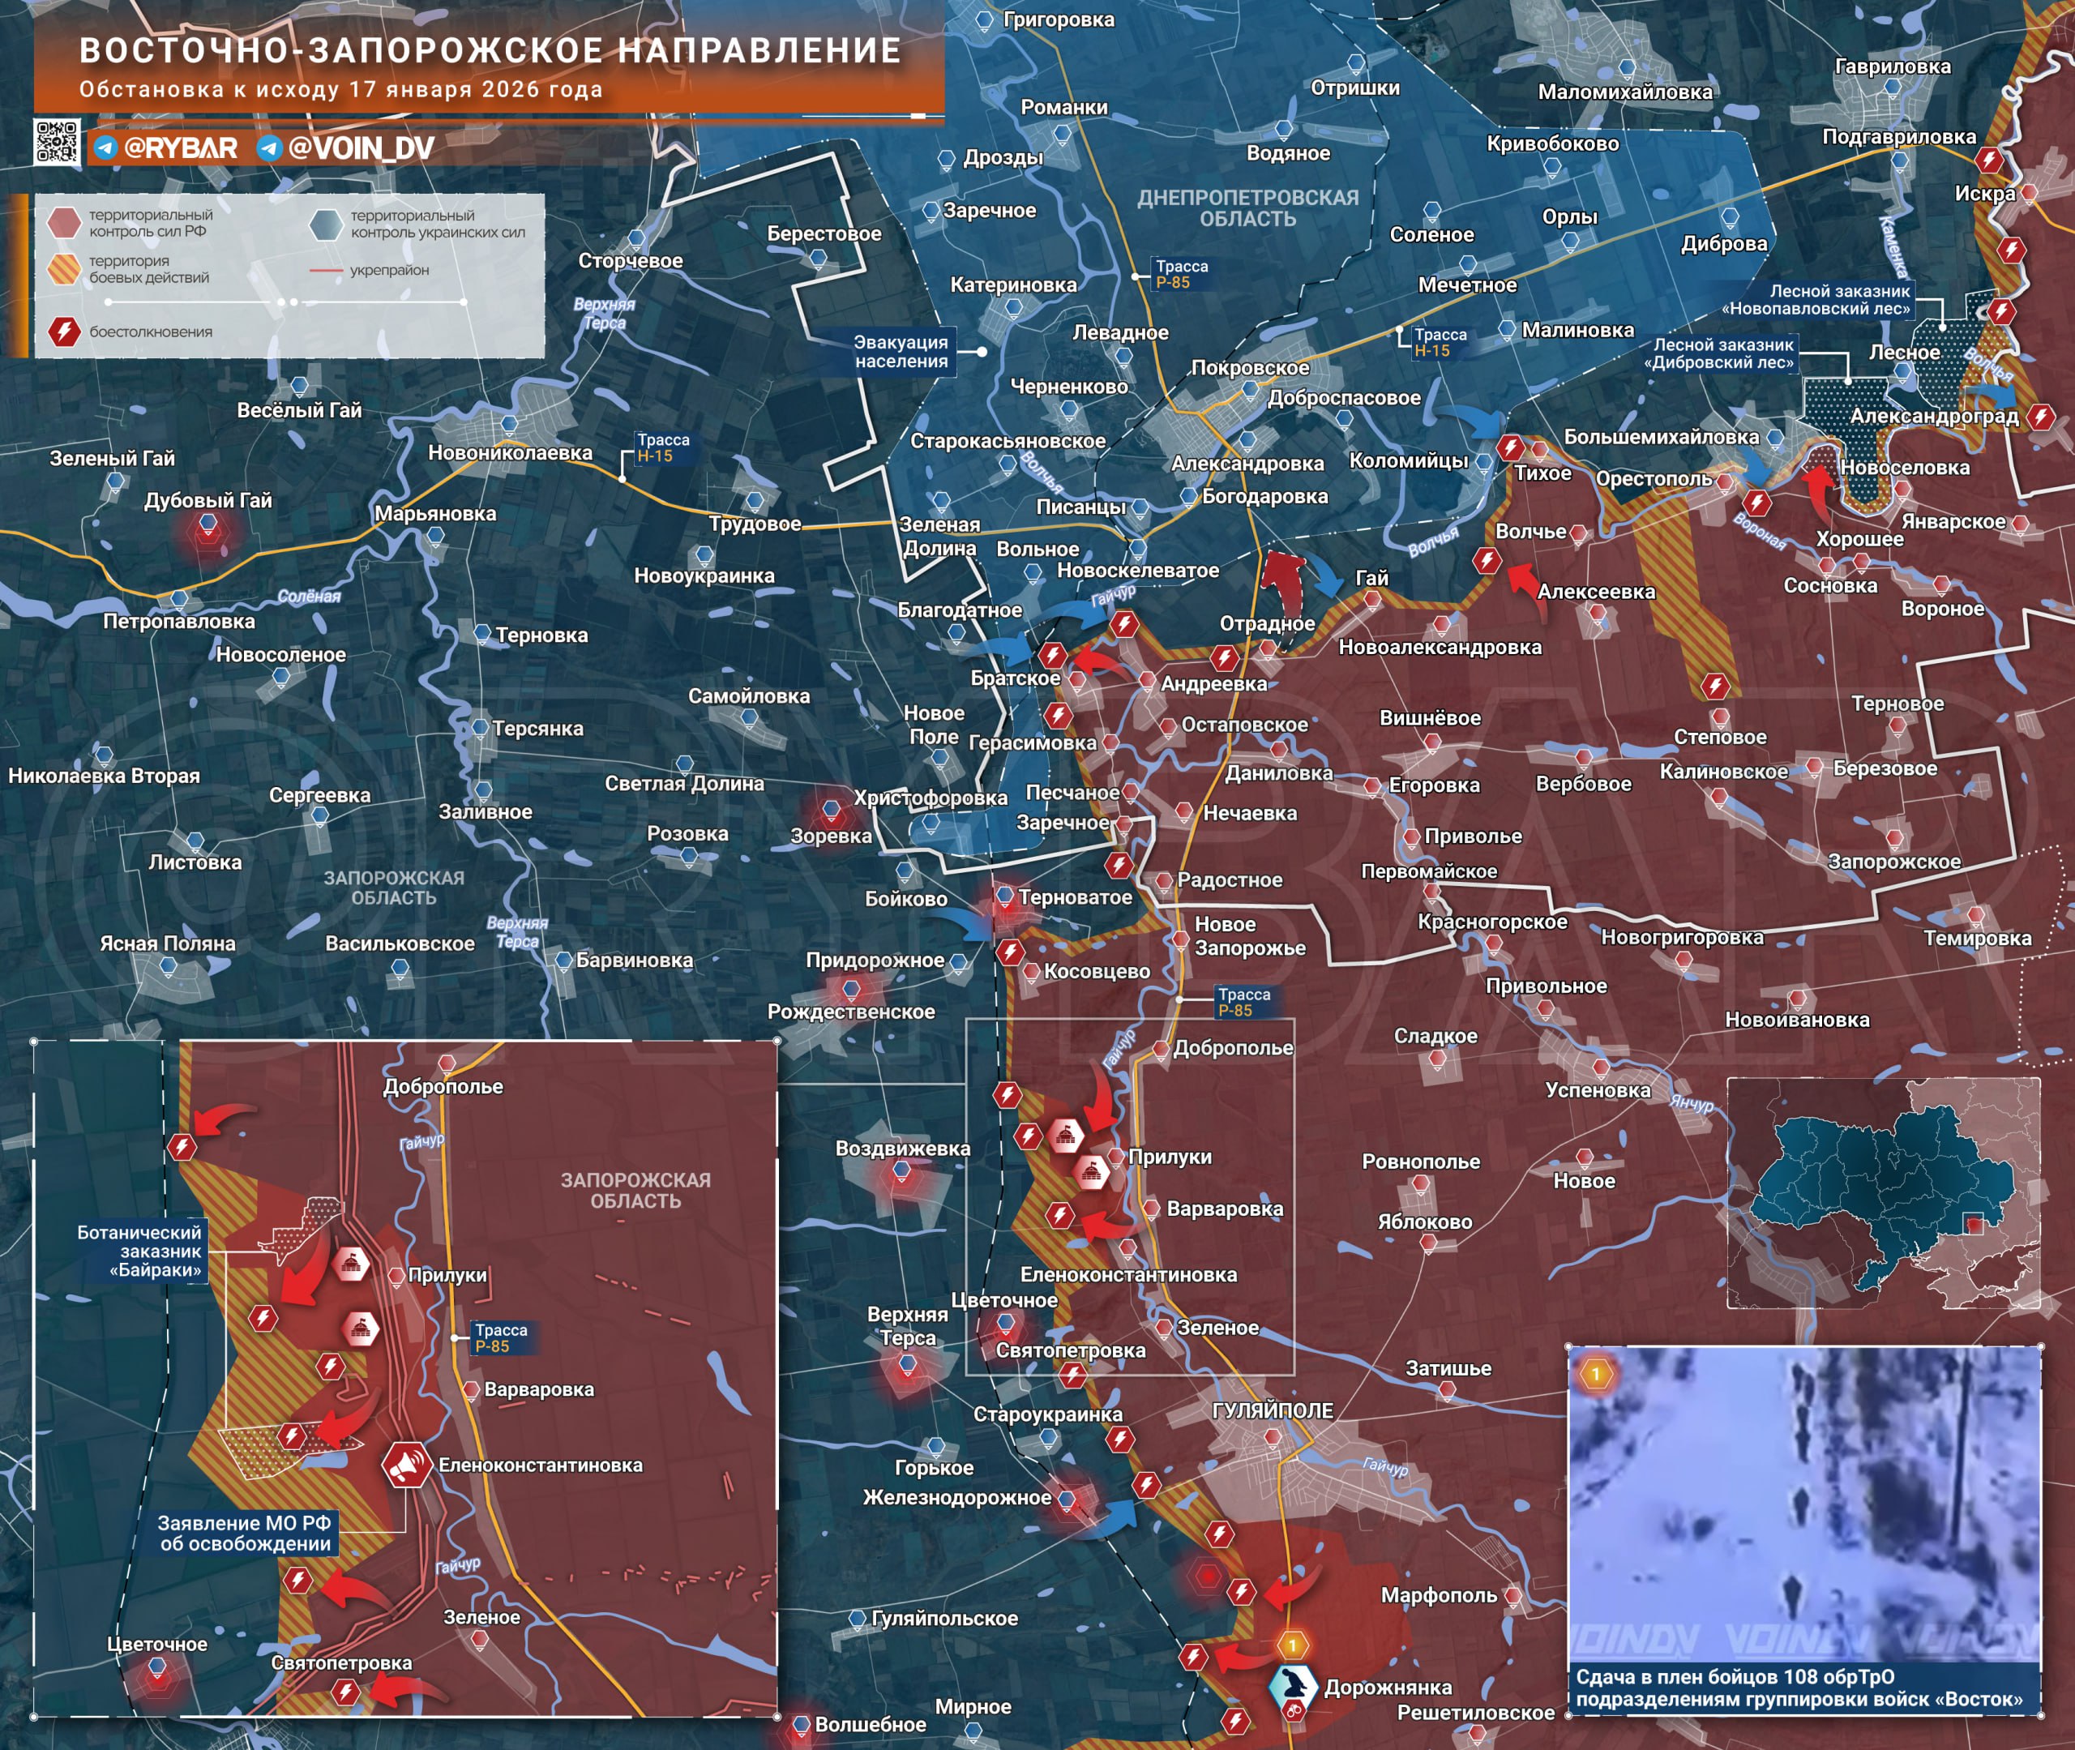Click the Заявление МО РФ об освобождении label
This screenshot has width=2075, height=1750.
(x=245, y=1533)
